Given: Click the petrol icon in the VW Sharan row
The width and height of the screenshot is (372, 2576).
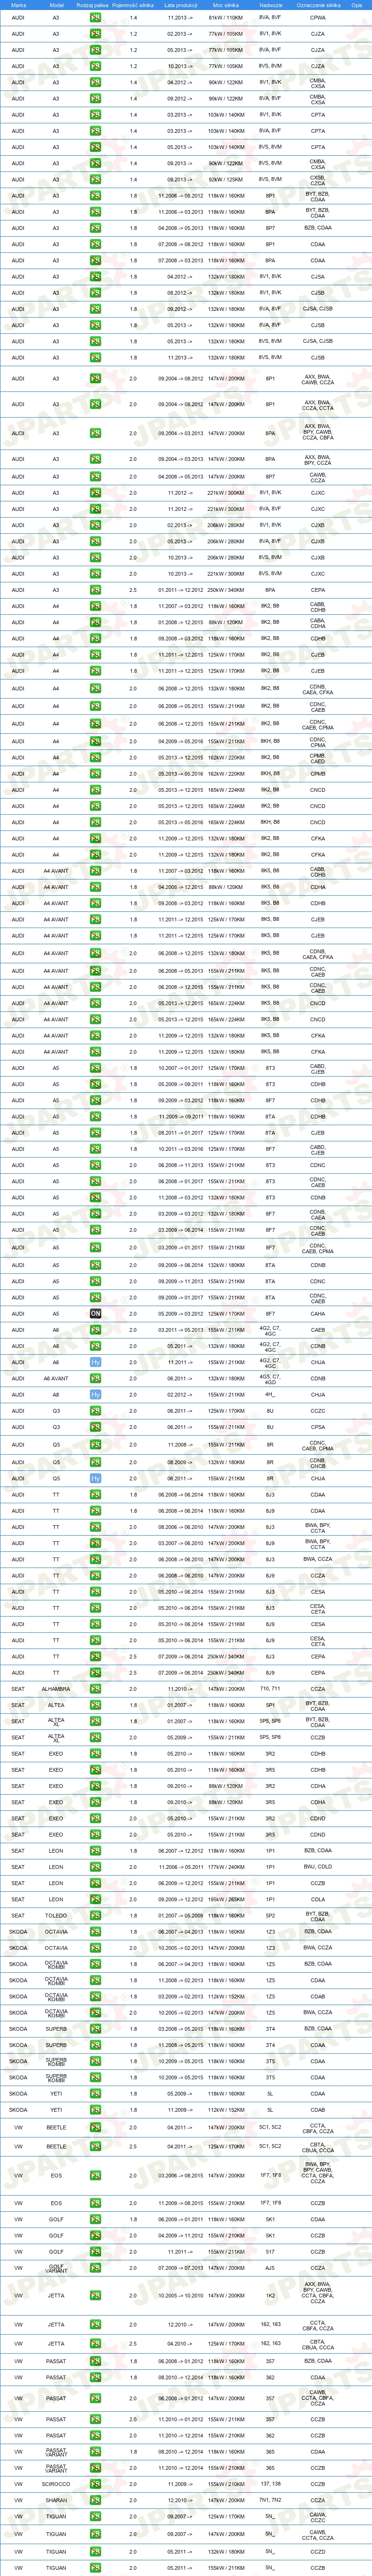Looking at the screenshot, I should tap(96, 2500).
